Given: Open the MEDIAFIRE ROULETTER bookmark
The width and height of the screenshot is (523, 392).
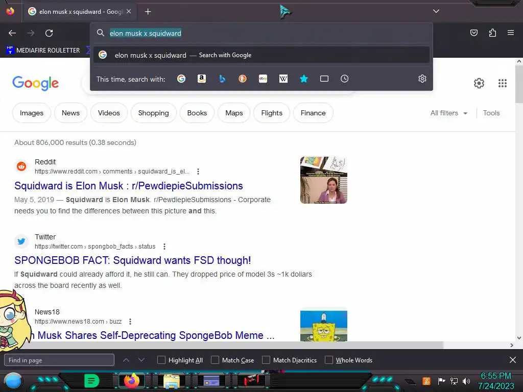Looking at the screenshot, I should (x=43, y=51).
